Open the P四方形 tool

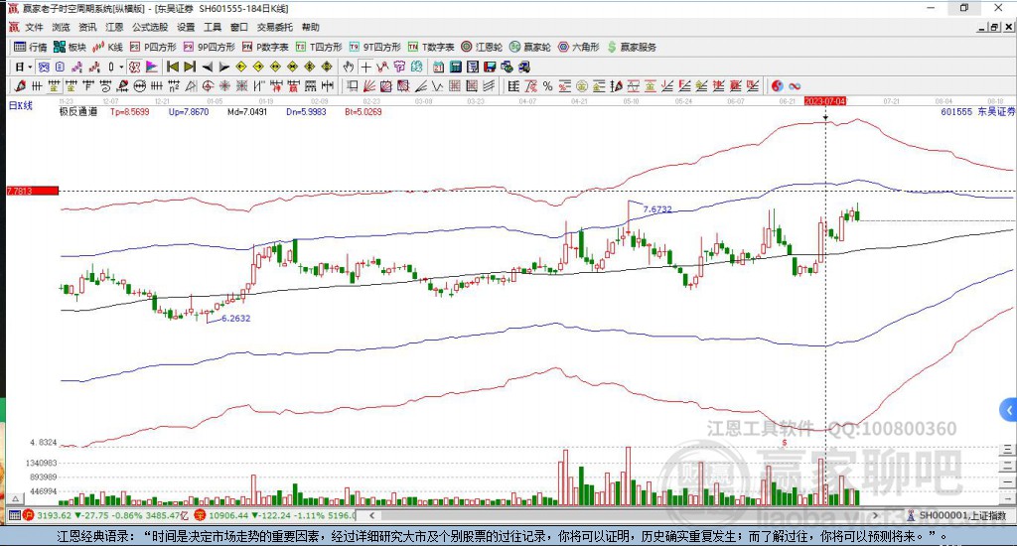pyautogui.click(x=153, y=47)
